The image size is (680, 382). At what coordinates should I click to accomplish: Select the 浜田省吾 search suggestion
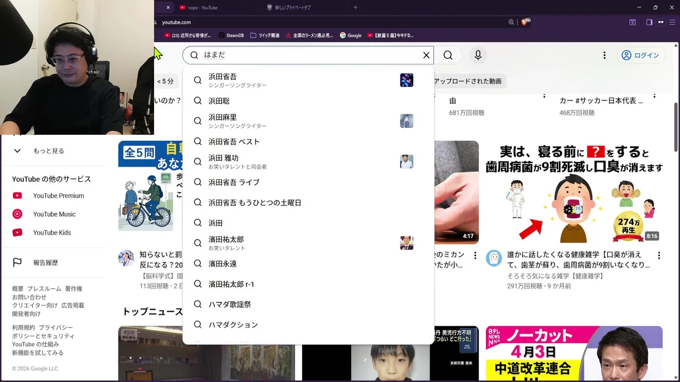coord(308,80)
